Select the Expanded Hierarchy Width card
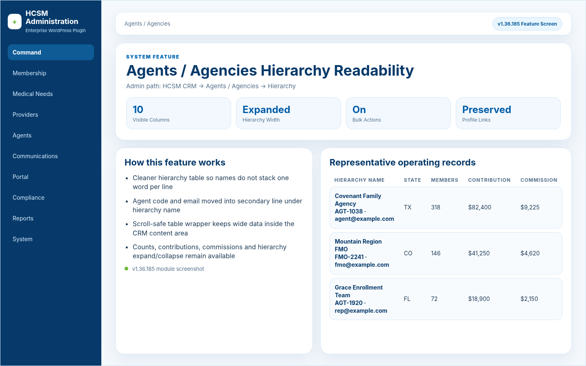This screenshot has width=586, height=366. [x=289, y=113]
